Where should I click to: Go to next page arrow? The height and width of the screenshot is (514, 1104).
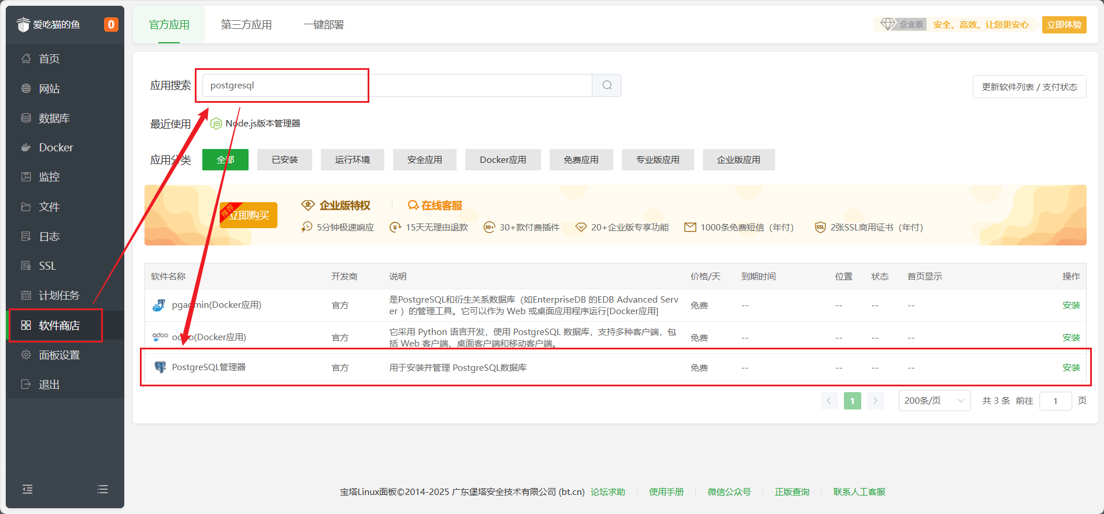pos(875,401)
